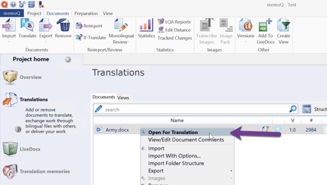Screen dimensions: 327x185
Task: Click Reimport in the ribbon
Action: pos(89,26)
